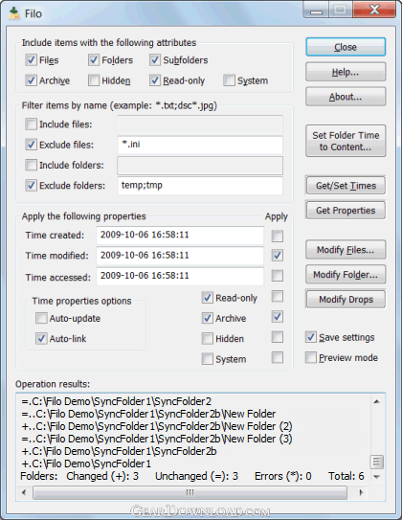This screenshot has width=402, height=520.
Task: Enable the Include files filter checkbox
Action: pyautogui.click(x=32, y=124)
